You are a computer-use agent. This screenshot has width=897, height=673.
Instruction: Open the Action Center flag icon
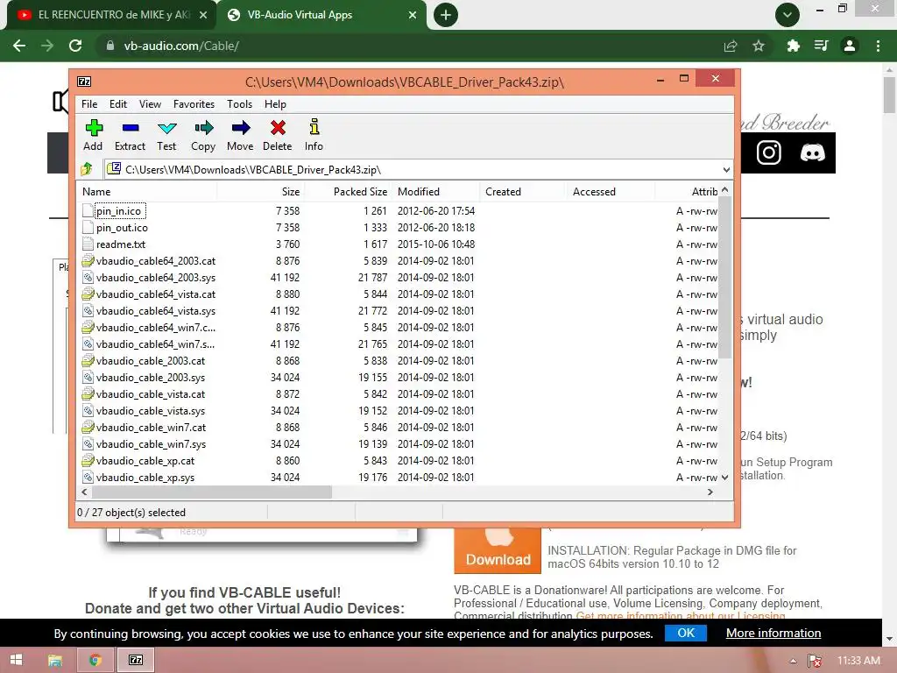pyautogui.click(x=815, y=661)
